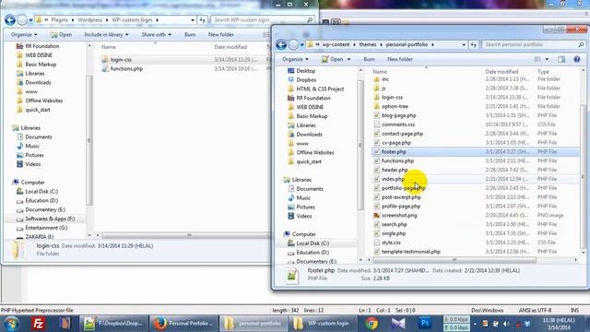The width and height of the screenshot is (590, 332).
Task: Switch to personal-portfolio taskbar window
Action: 254,324
